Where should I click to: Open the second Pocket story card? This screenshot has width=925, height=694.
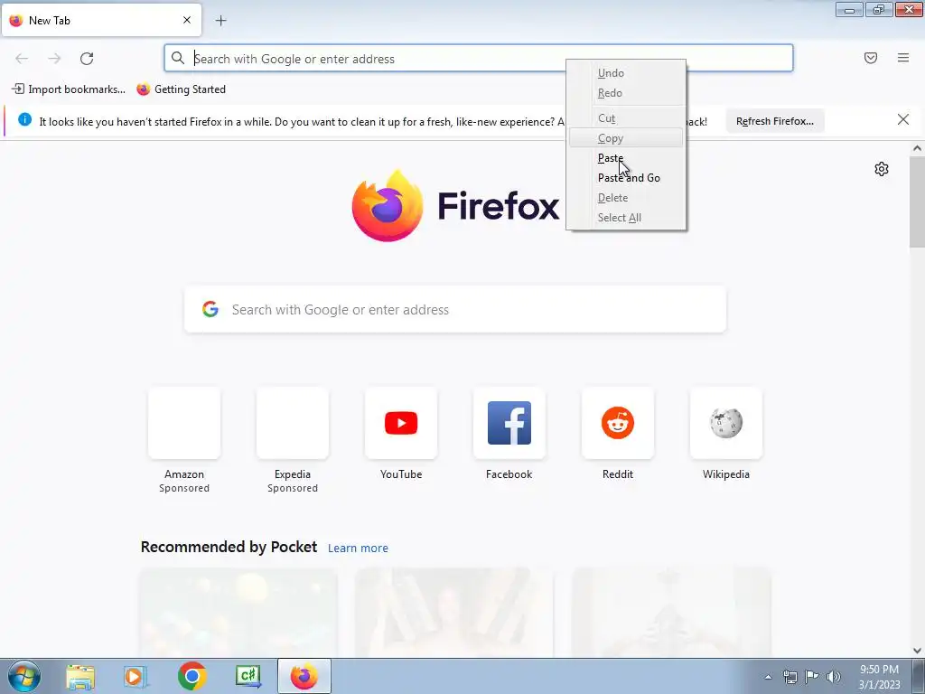coord(454,613)
